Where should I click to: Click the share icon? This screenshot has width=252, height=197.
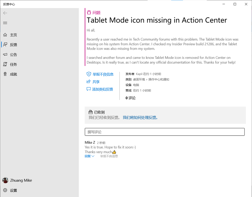(x=89, y=82)
